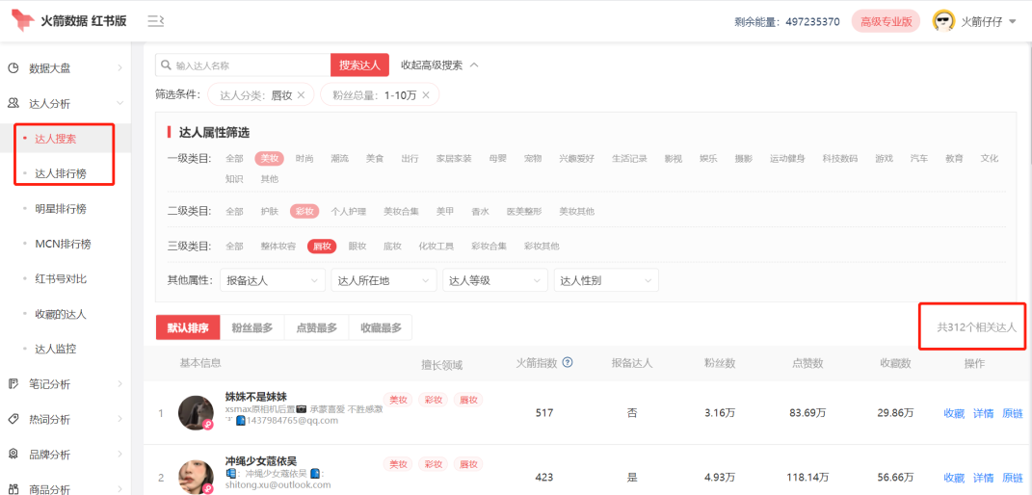
Task: Select 母婴 first-level category
Action: [497, 159]
